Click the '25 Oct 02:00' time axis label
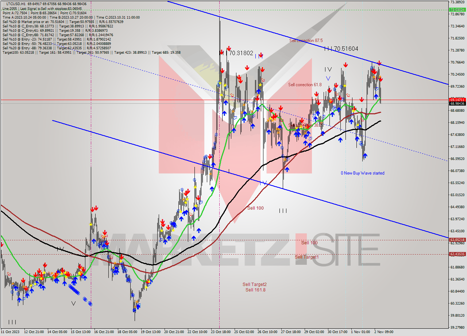This screenshot has width=467, height=336. [x=244, y=332]
